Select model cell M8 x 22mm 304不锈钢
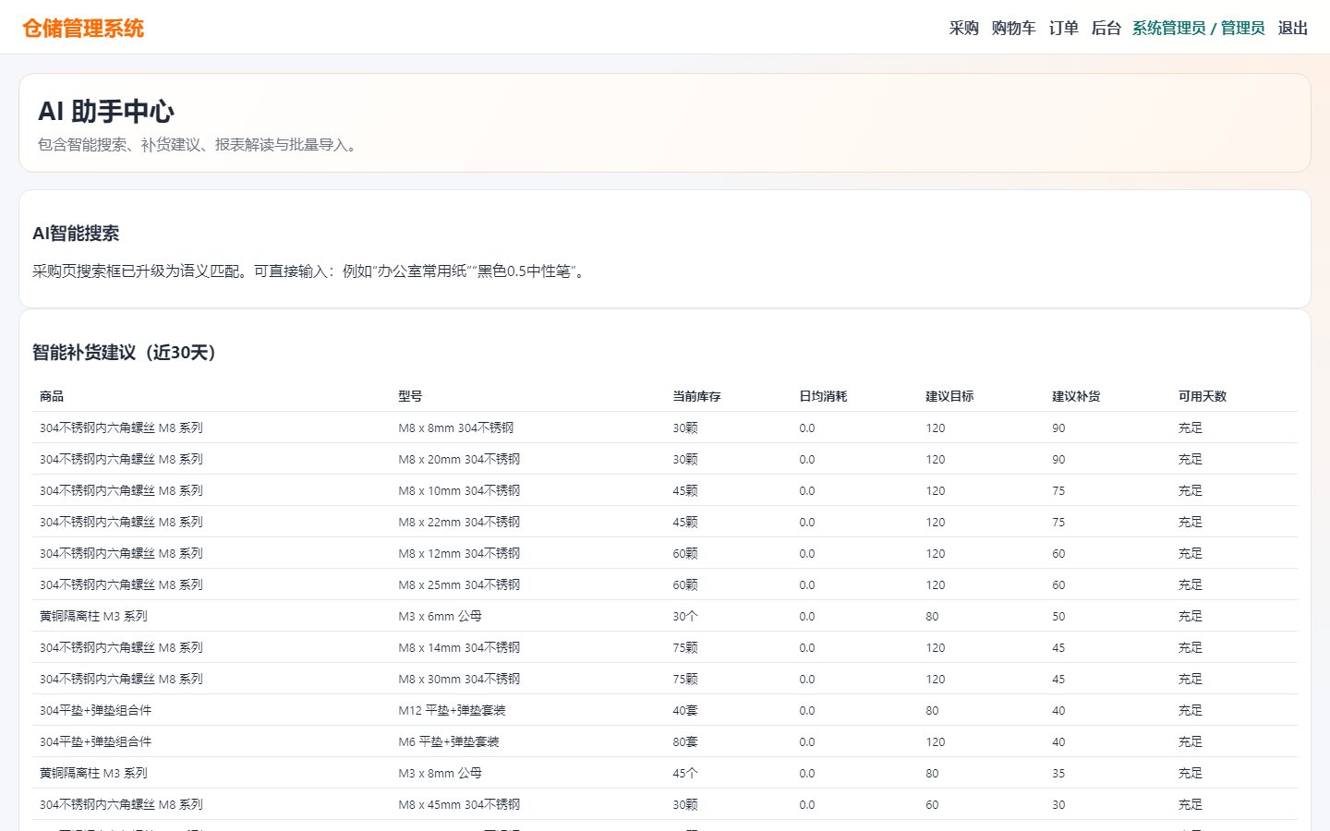The image size is (1330, 831). tap(459, 522)
